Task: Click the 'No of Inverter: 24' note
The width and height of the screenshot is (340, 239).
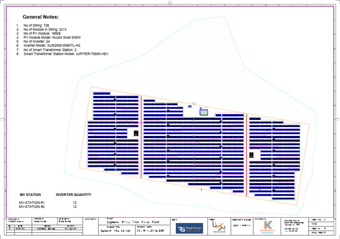Action: tap(37, 41)
